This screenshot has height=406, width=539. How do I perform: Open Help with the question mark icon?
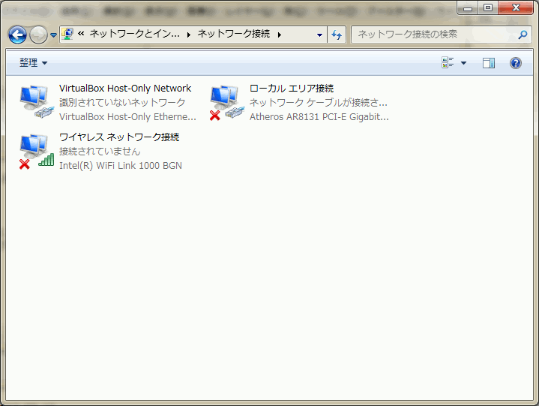tap(516, 63)
